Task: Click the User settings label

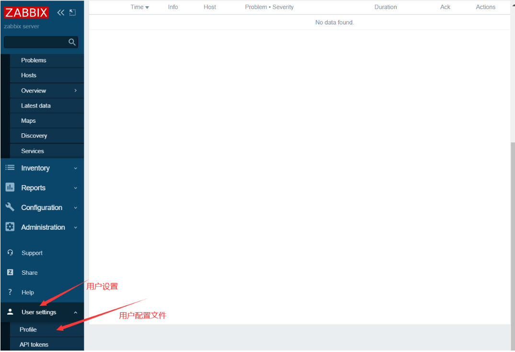Action: (39, 312)
